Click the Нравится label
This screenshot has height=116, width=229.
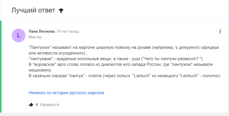pos(50,105)
